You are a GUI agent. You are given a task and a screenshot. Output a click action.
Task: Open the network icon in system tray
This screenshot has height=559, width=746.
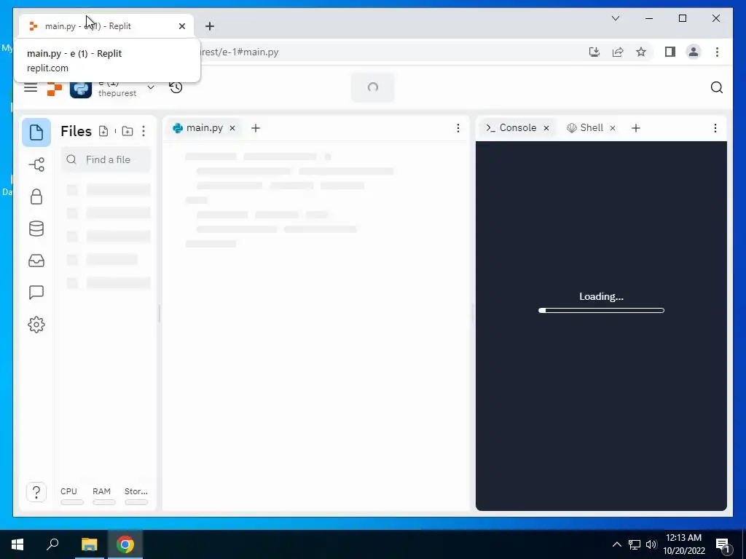pyautogui.click(x=634, y=544)
